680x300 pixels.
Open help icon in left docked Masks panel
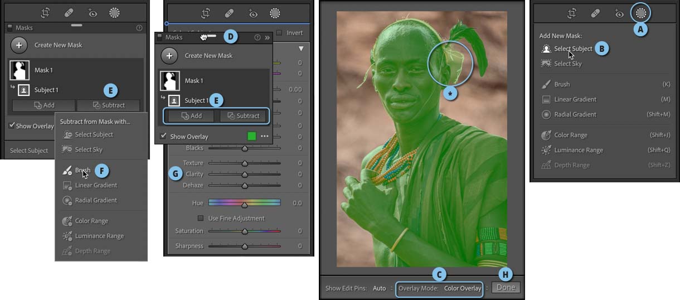tap(139, 28)
